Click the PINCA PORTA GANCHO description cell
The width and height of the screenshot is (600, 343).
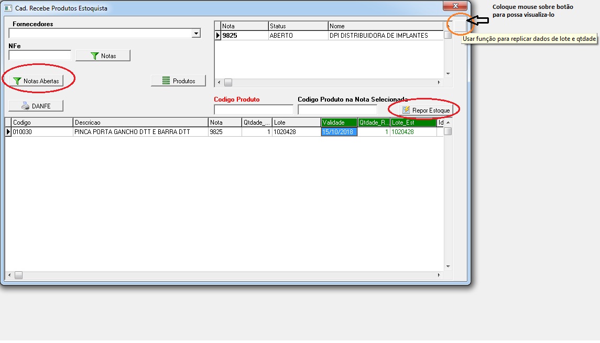pos(140,132)
